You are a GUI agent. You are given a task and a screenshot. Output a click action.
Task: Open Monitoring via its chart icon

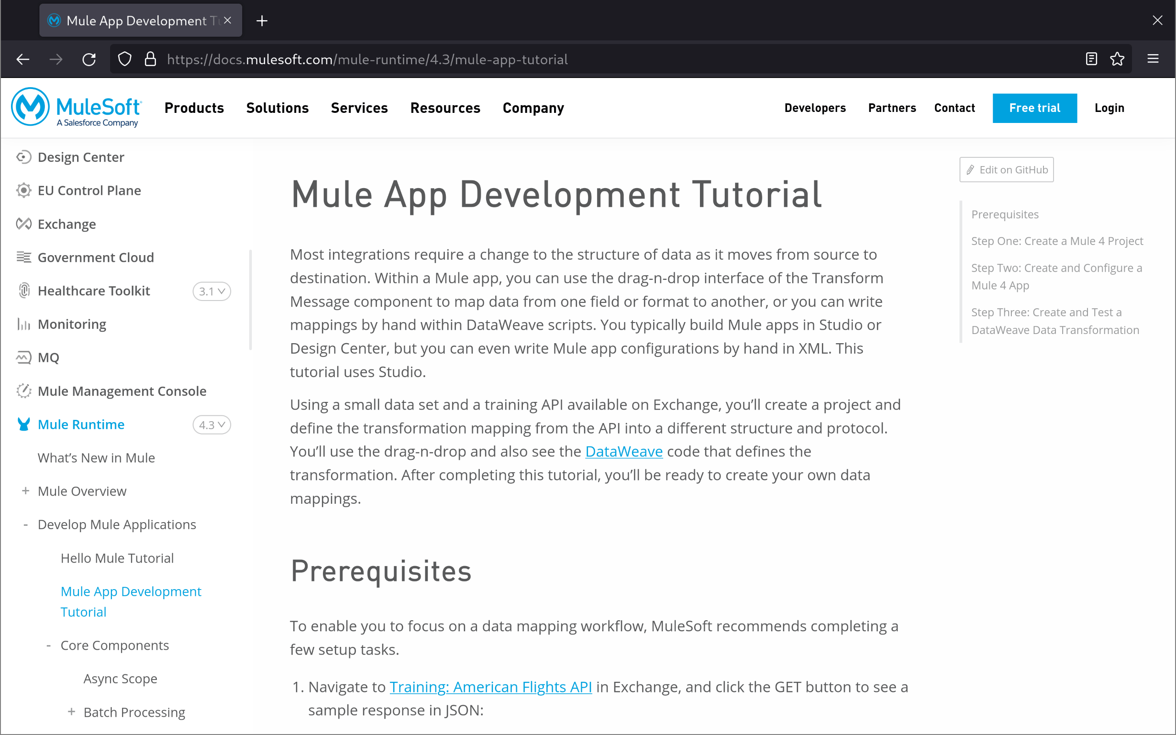pos(23,324)
